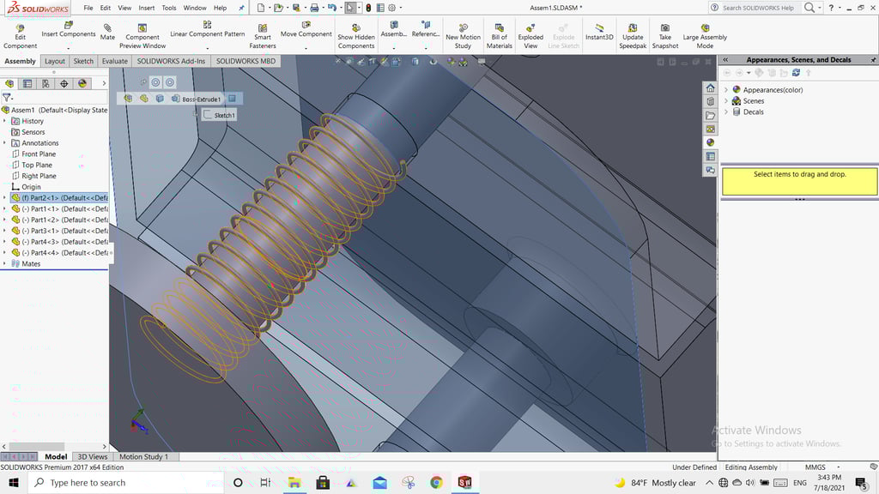Switch to the Evaluate tab
The height and width of the screenshot is (494, 879).
coord(114,62)
